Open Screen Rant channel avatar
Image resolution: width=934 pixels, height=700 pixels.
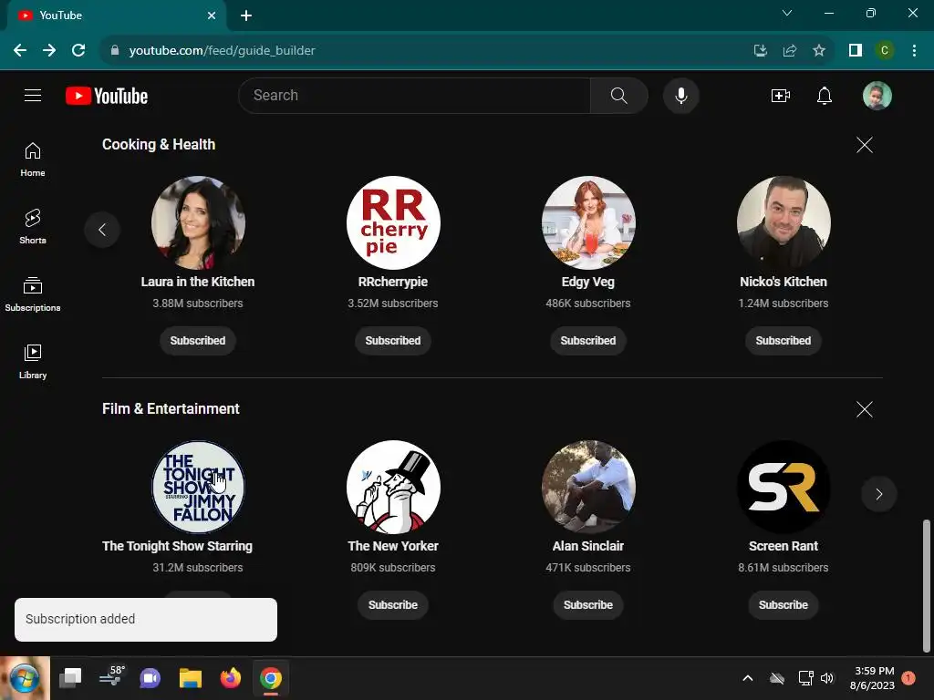[784, 487]
